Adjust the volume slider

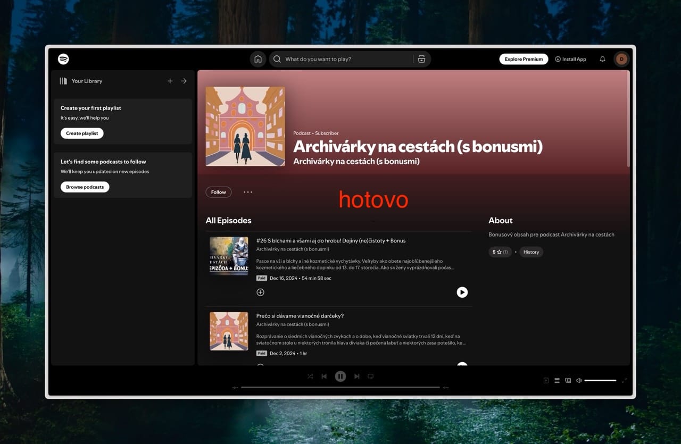pyautogui.click(x=600, y=380)
